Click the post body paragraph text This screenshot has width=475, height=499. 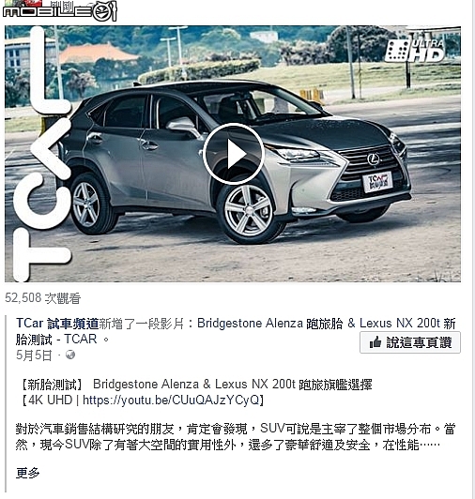236,437
